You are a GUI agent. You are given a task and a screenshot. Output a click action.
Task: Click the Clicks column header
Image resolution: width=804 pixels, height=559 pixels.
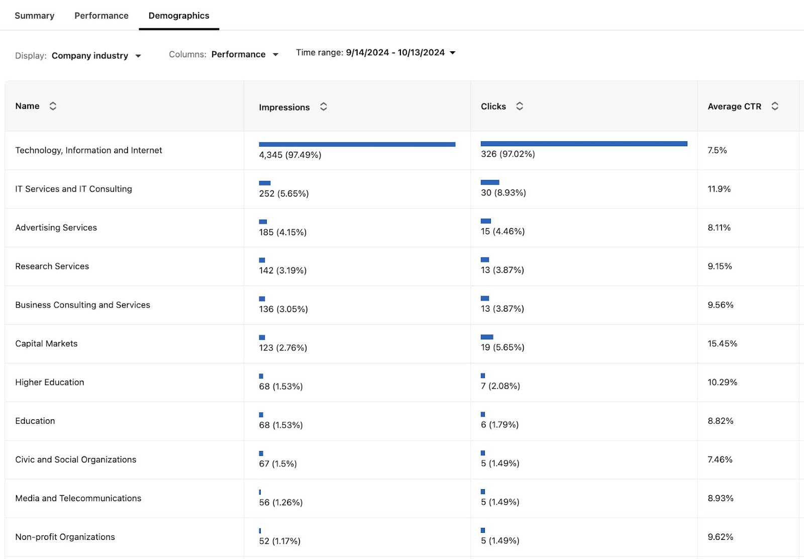pos(493,107)
